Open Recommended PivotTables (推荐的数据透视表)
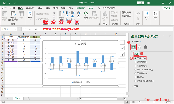Viewport: 174px width, 104px height. [13, 16]
